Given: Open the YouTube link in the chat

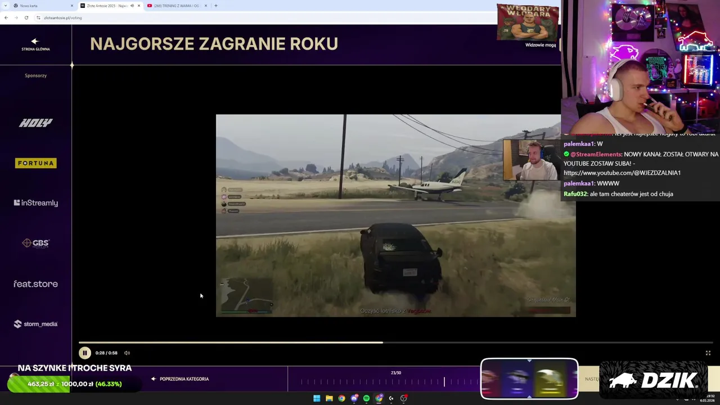Looking at the screenshot, I should [x=622, y=173].
